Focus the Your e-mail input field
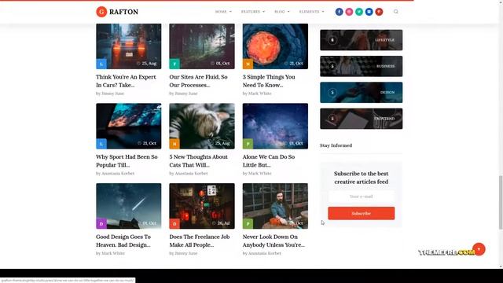Viewport: 503px width, 283px height. 362,197
